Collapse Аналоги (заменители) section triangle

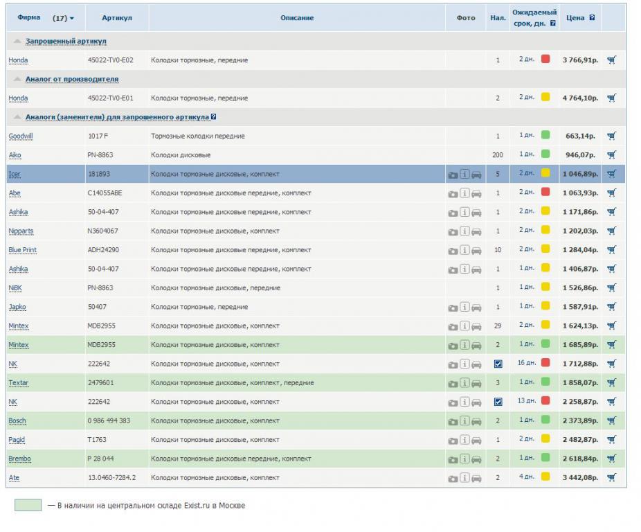pyautogui.click(x=17, y=117)
